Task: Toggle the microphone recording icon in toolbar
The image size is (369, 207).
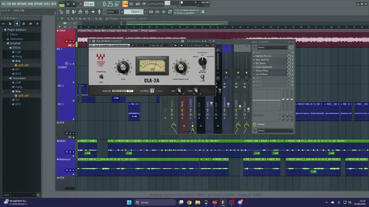Action: (99, 12)
